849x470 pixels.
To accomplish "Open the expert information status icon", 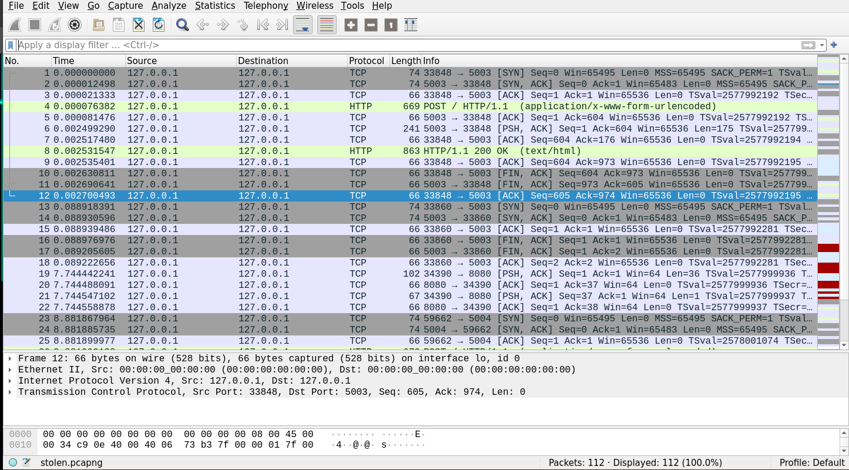I will (13, 462).
